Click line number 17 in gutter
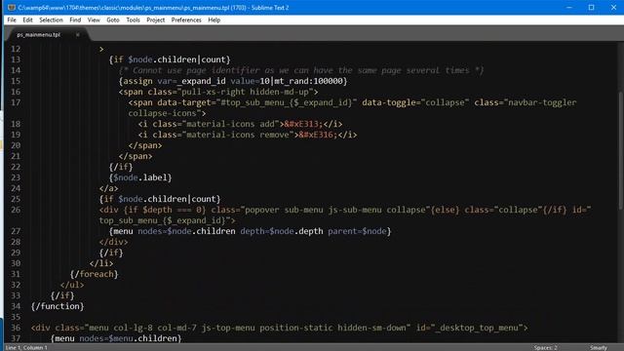This screenshot has height=351, width=624. coord(16,102)
